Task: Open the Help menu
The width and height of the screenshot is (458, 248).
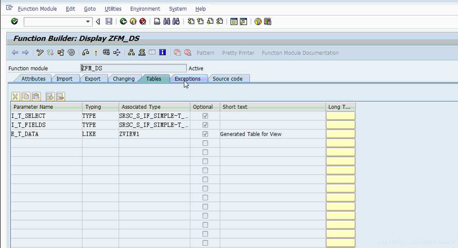Action: point(200,9)
